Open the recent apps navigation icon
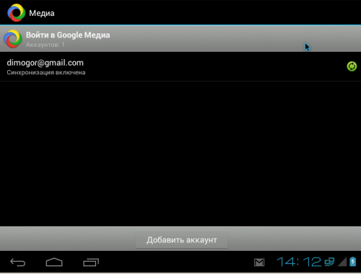The height and width of the screenshot is (274, 361). click(91, 262)
